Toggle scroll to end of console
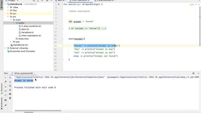201x113 pixels. tap(10, 90)
